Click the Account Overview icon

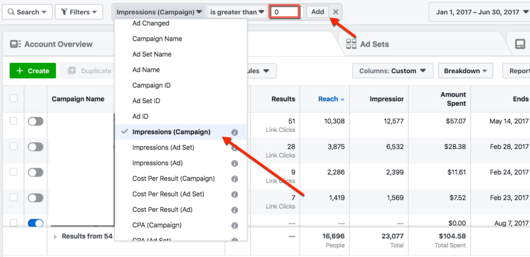point(15,44)
